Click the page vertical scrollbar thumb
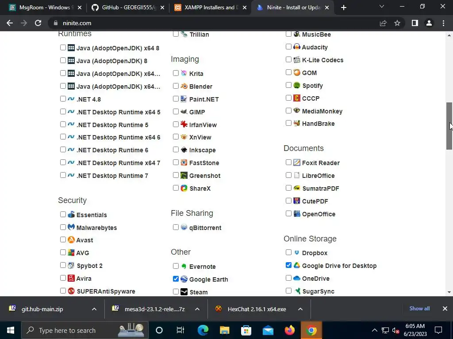The image size is (453, 339). pos(449,126)
